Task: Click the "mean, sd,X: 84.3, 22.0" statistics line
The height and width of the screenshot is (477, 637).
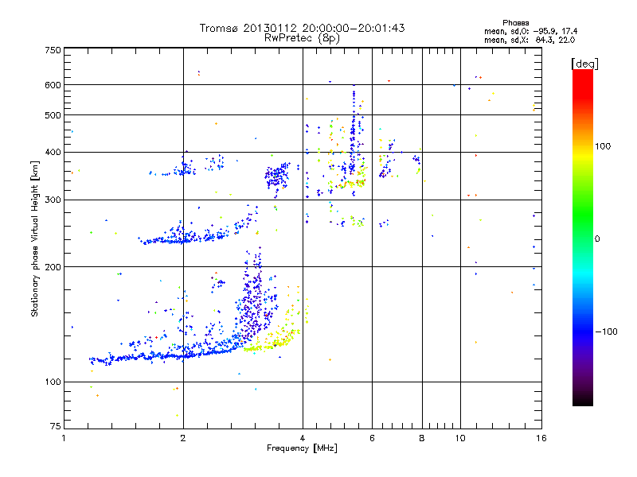Action: 530,40
